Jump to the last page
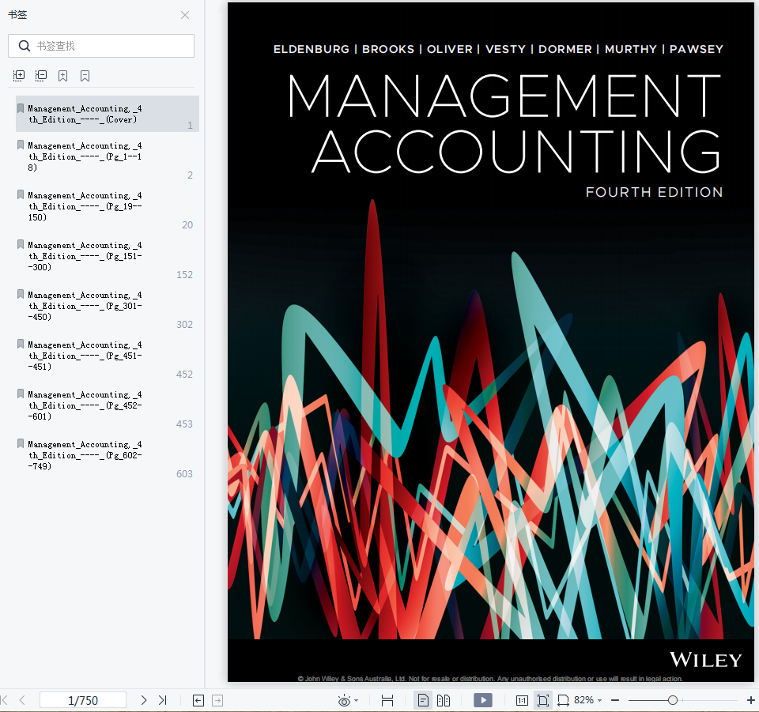The width and height of the screenshot is (759, 712). coord(163,700)
